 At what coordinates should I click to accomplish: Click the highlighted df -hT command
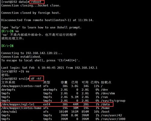pyautogui.click(x=37, y=78)
